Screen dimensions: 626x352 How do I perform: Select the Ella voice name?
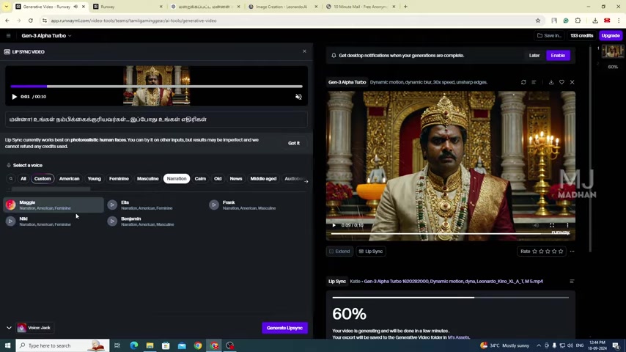tap(125, 202)
